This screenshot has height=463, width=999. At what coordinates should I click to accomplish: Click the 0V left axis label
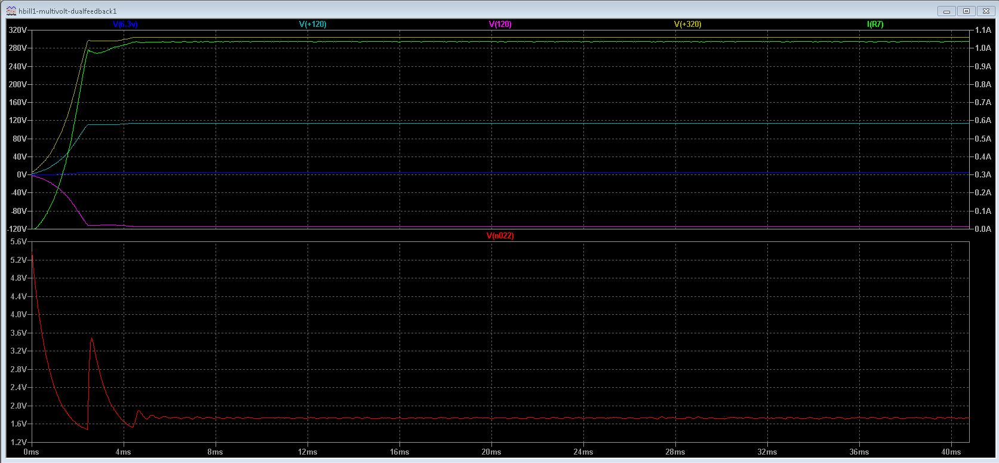point(22,174)
